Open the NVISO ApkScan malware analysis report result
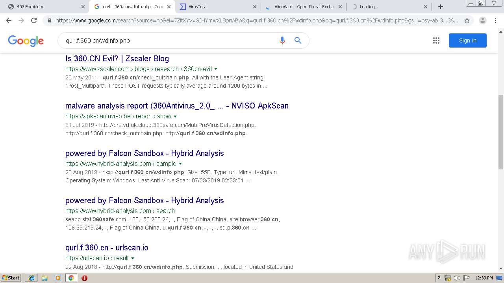This screenshot has height=283, width=504. pos(177,106)
